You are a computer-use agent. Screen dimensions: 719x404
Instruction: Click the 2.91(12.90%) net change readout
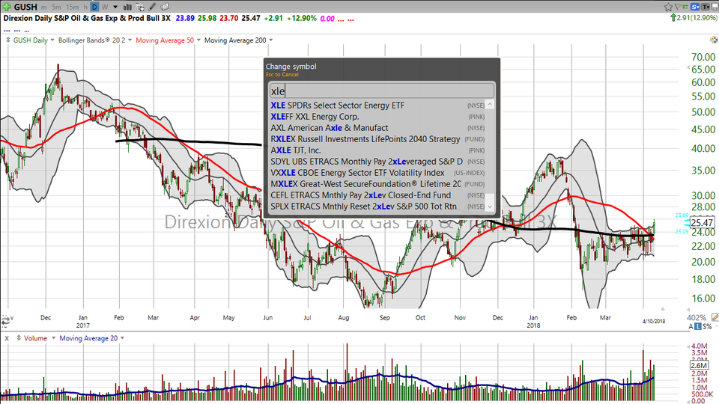click(x=697, y=18)
